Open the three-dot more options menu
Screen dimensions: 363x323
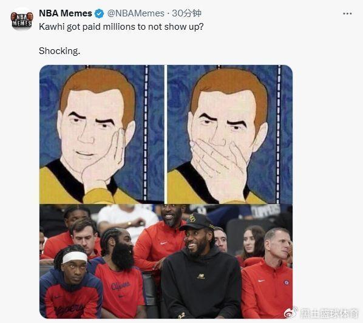point(347,14)
